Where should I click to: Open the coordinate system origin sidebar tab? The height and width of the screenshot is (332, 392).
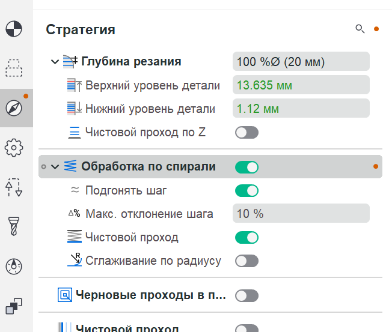pos(14,29)
